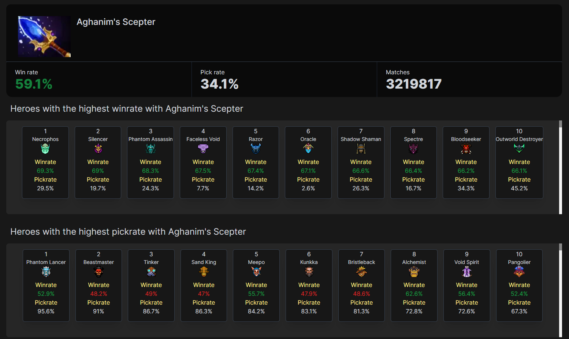Open the Shadow Shaman hero icon
This screenshot has width=569, height=339.
click(361, 149)
